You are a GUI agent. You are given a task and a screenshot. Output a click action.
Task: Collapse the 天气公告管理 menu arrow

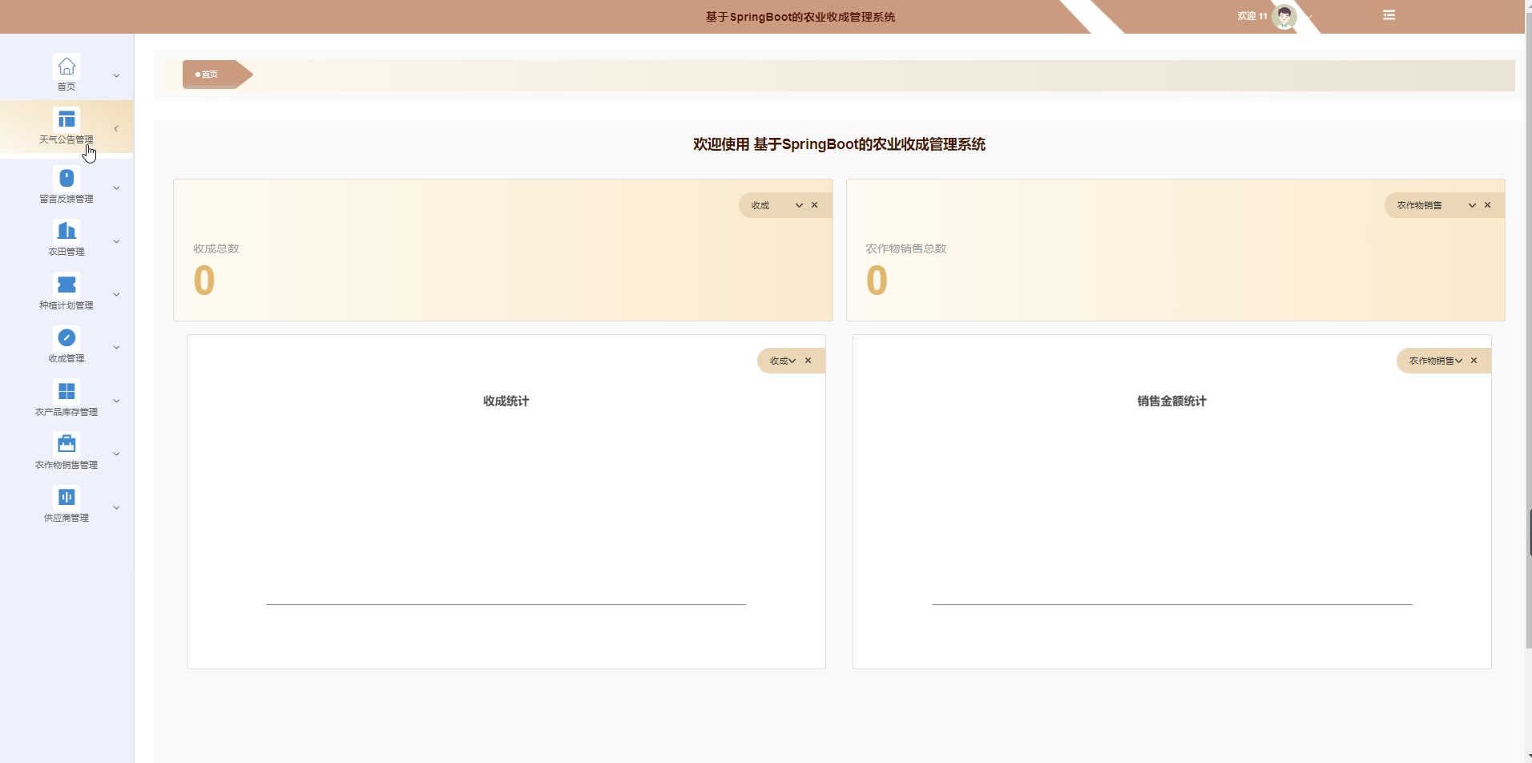pyautogui.click(x=116, y=129)
